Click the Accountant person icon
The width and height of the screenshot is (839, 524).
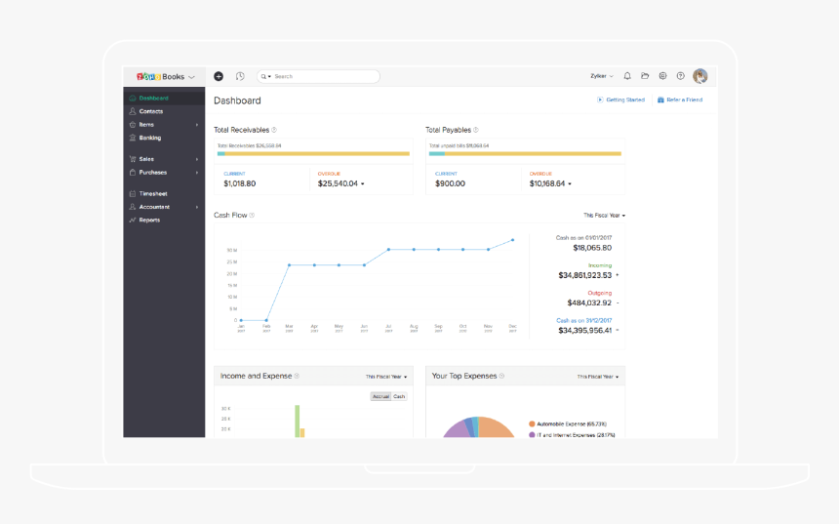pyautogui.click(x=132, y=207)
